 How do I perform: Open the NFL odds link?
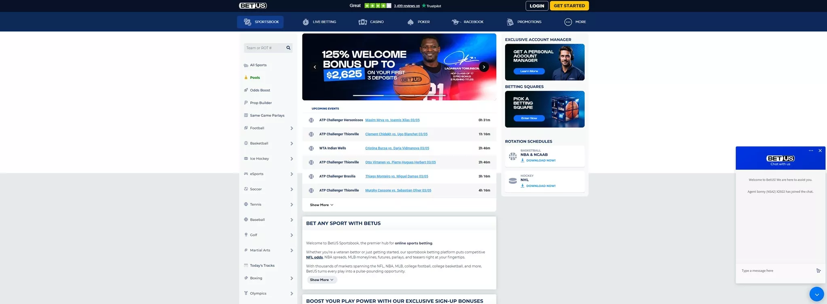pyautogui.click(x=314, y=257)
